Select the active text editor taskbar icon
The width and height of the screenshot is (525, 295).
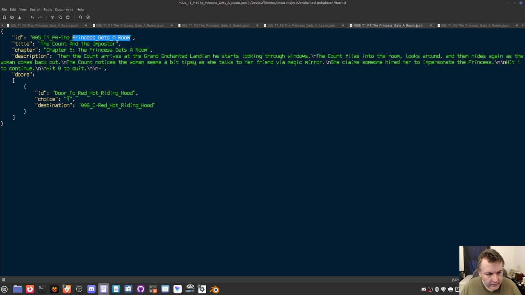[103, 289]
